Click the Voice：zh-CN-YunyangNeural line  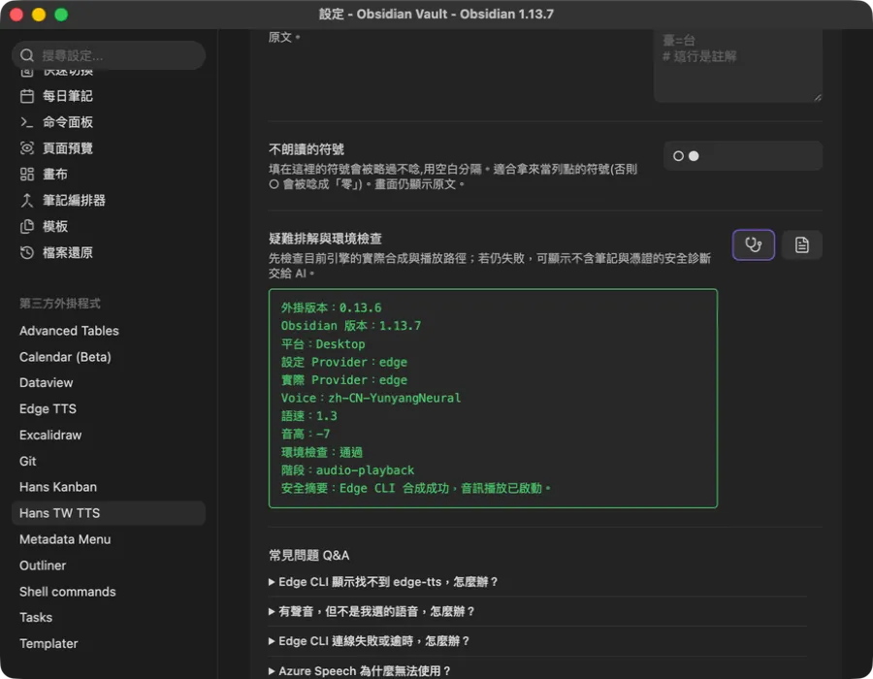371,398
